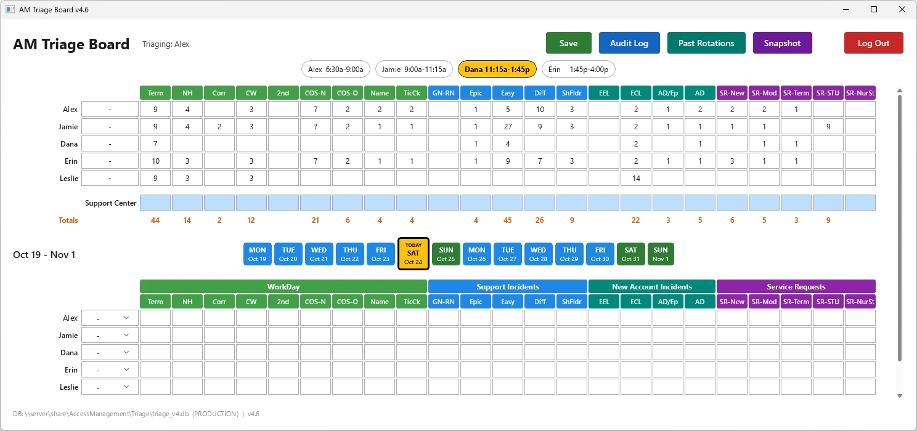Open Jamie's dropdown in the lower grid
Image resolution: width=917 pixels, height=431 pixels.
(110, 335)
